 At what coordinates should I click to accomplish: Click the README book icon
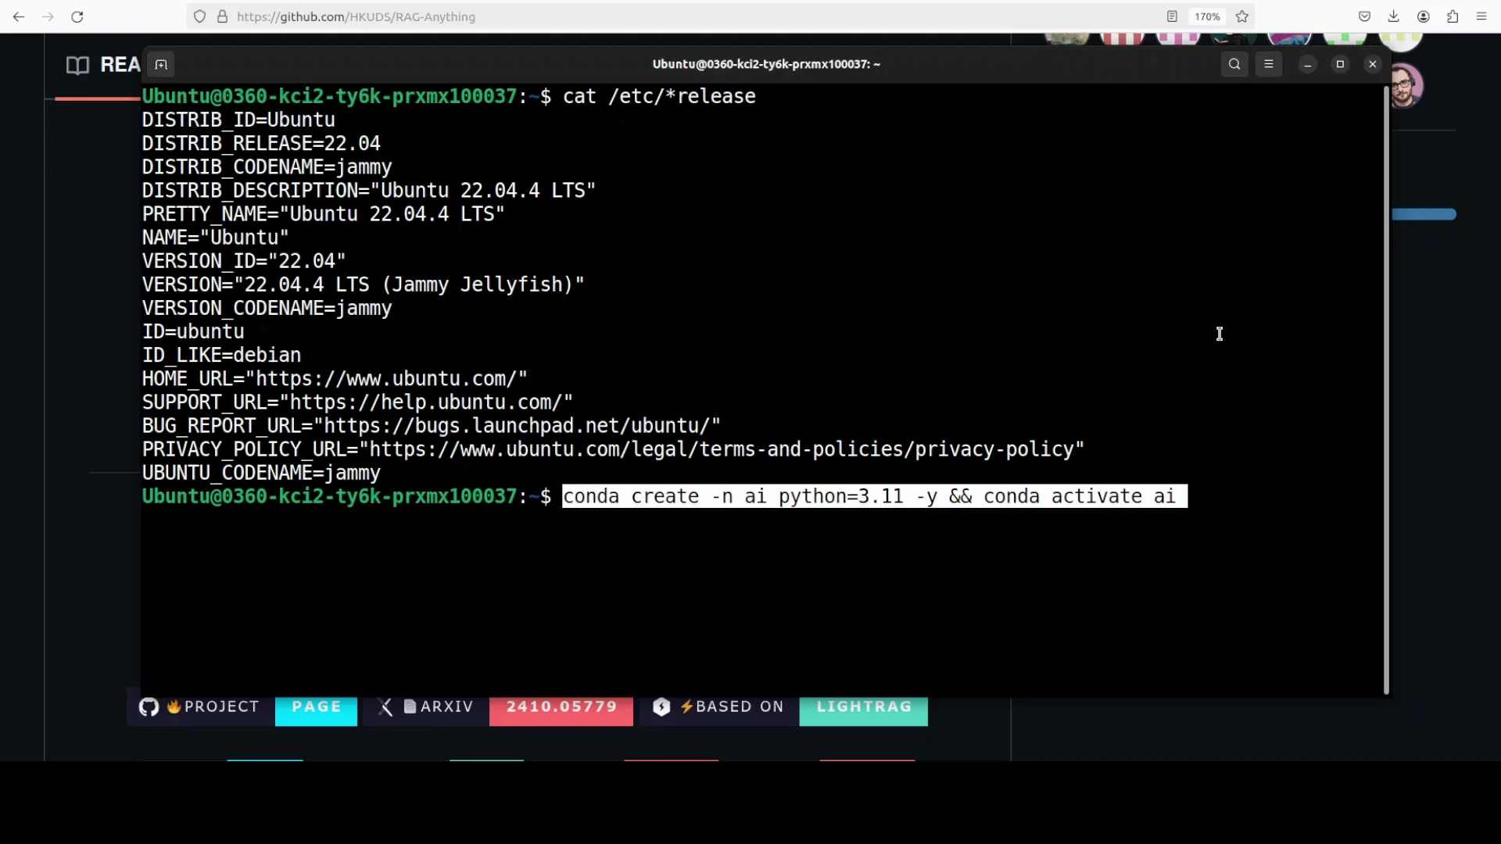tap(77, 65)
